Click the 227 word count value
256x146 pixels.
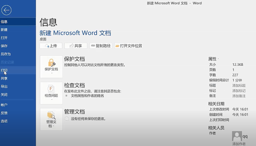(x=235, y=75)
